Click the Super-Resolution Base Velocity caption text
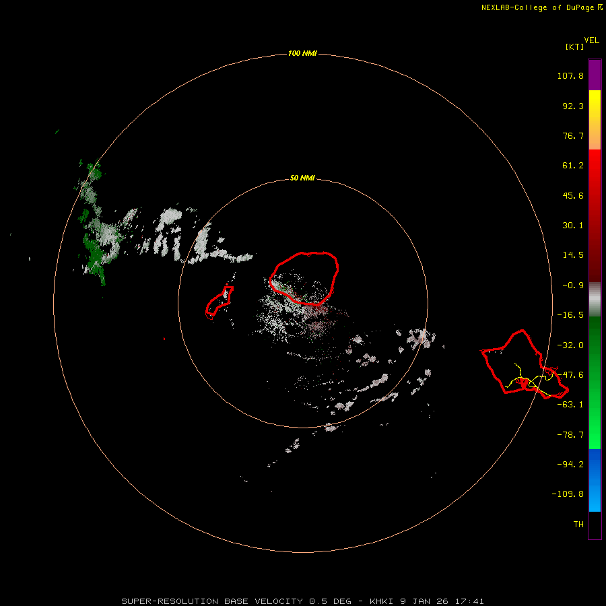 coord(302,601)
